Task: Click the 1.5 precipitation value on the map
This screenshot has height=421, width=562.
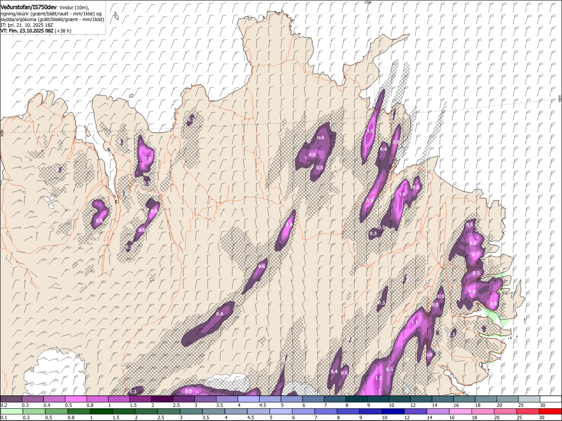Action: (x=370, y=131)
